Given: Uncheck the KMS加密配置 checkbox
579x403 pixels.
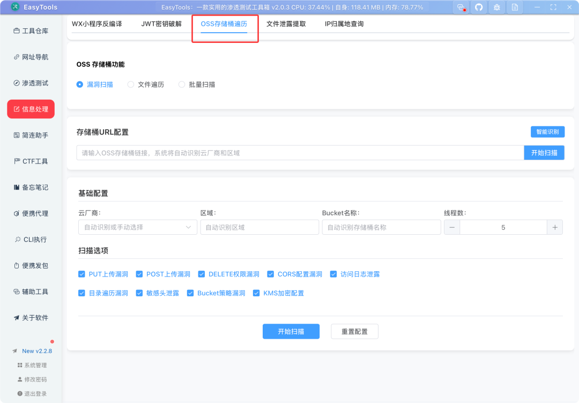Looking at the screenshot, I should point(256,293).
